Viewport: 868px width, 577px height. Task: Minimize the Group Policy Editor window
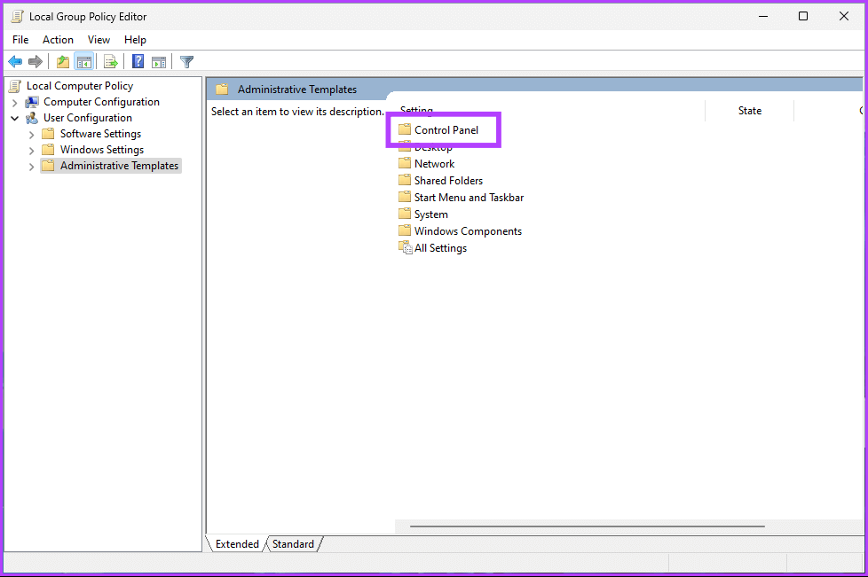click(x=762, y=16)
